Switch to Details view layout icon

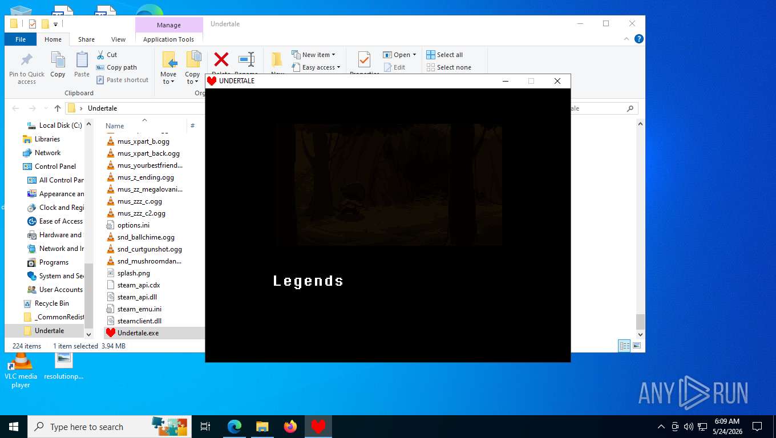pyautogui.click(x=625, y=346)
